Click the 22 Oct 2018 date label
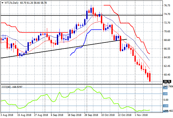 click(125, 115)
